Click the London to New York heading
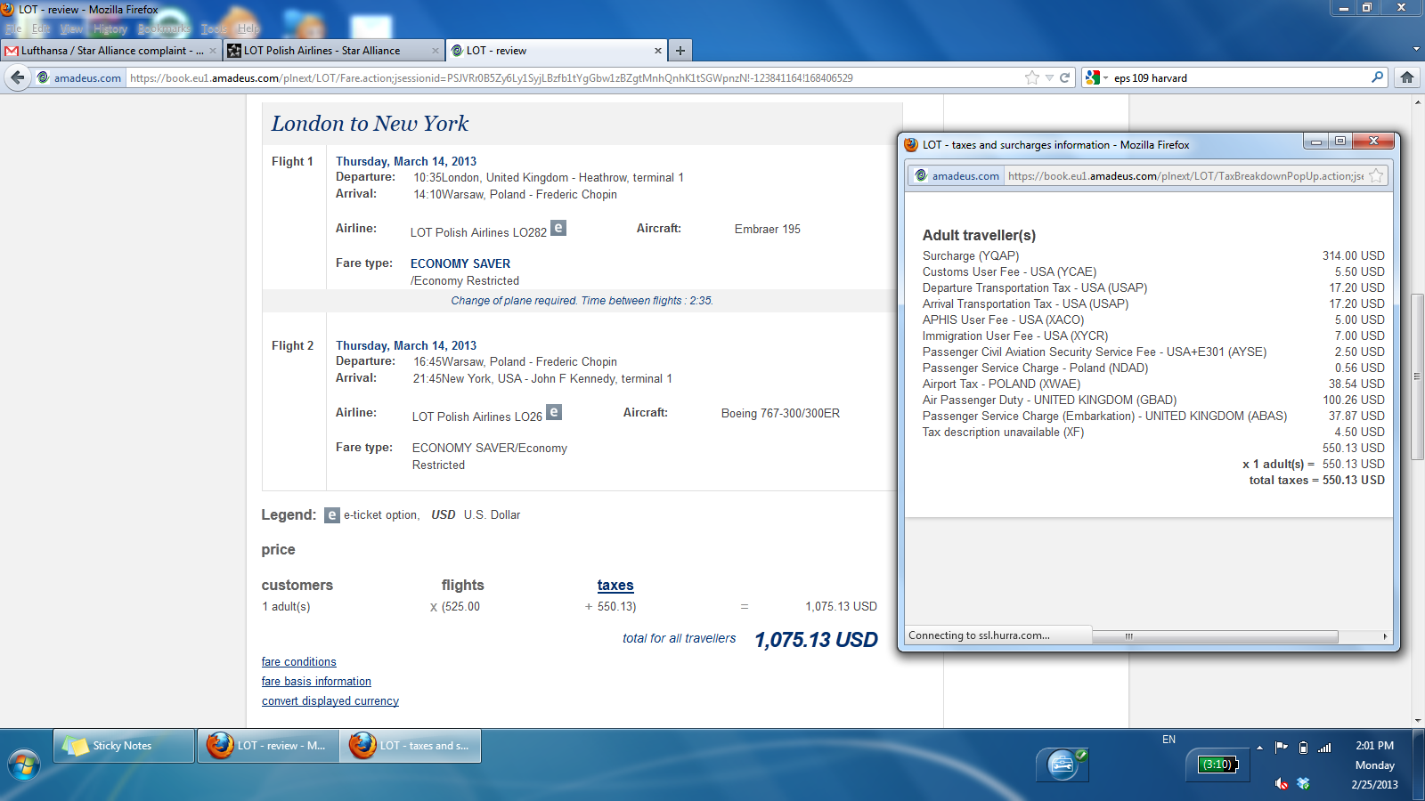 (x=370, y=124)
